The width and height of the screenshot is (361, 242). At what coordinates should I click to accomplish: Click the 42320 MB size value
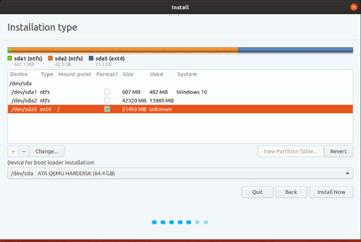(134, 100)
